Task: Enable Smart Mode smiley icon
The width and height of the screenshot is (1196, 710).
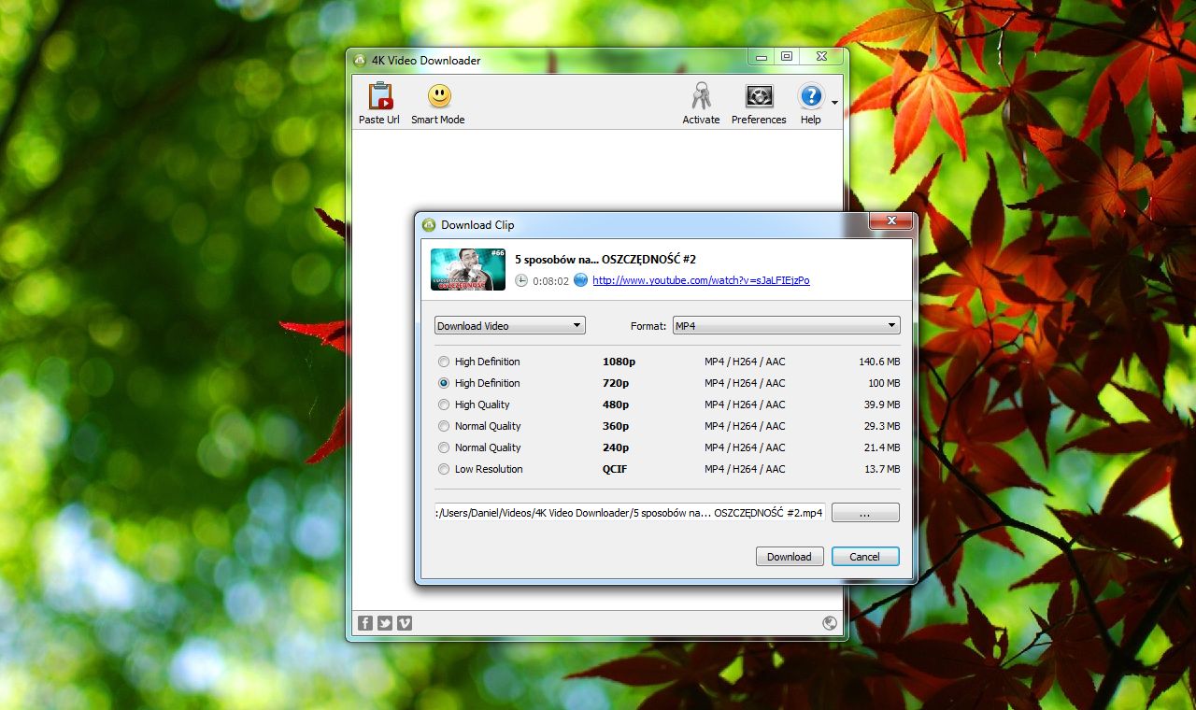Action: [439, 96]
